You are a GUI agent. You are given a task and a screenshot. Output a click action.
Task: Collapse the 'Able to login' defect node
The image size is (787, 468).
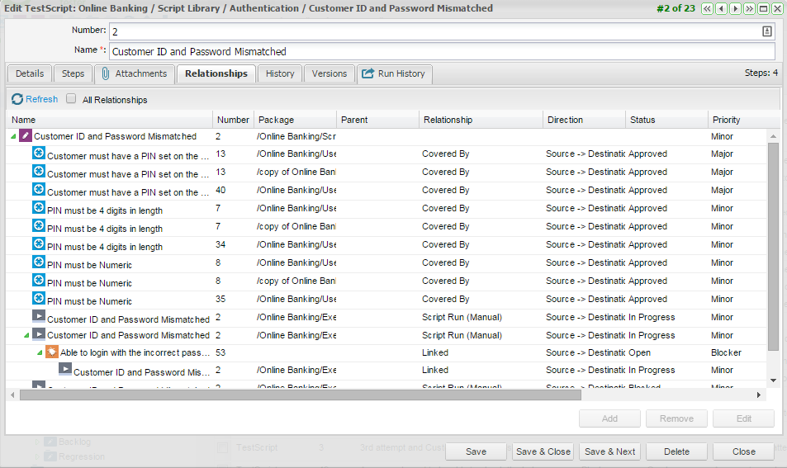click(x=40, y=353)
